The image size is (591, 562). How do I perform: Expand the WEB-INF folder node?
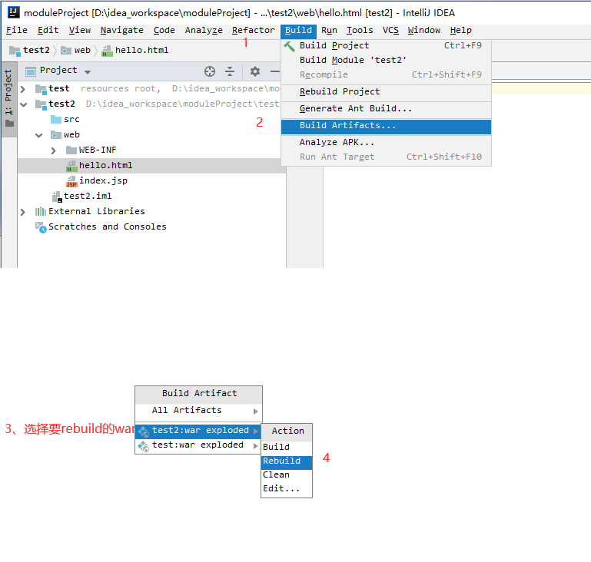pos(54,150)
